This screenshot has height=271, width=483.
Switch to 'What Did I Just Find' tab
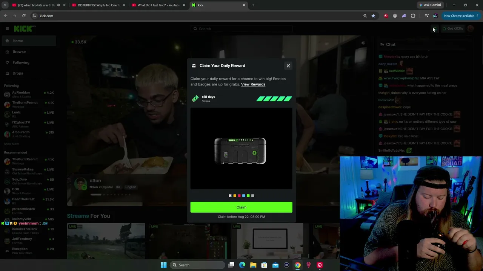click(x=158, y=5)
